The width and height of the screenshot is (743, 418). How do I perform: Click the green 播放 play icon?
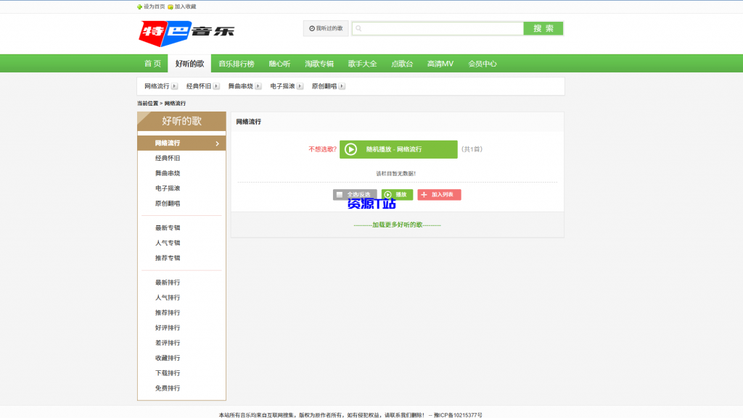[x=390, y=194]
